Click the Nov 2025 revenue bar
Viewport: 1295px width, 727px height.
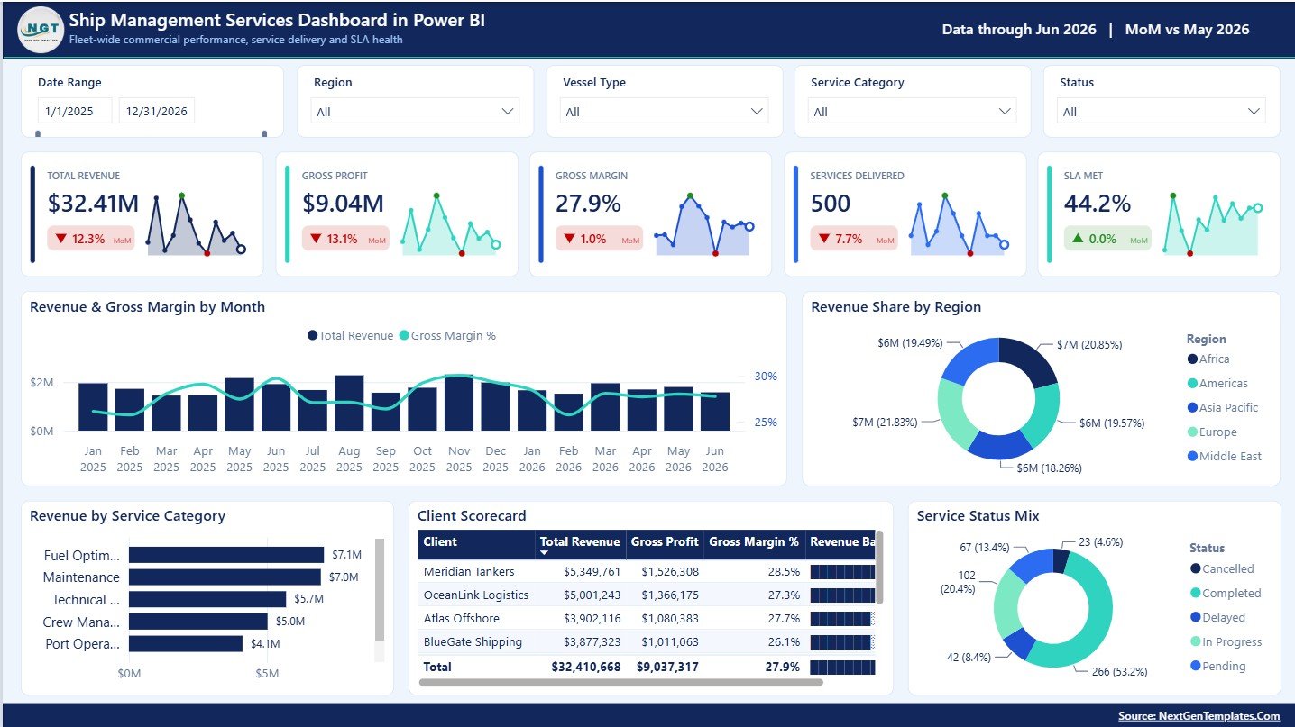coord(459,403)
